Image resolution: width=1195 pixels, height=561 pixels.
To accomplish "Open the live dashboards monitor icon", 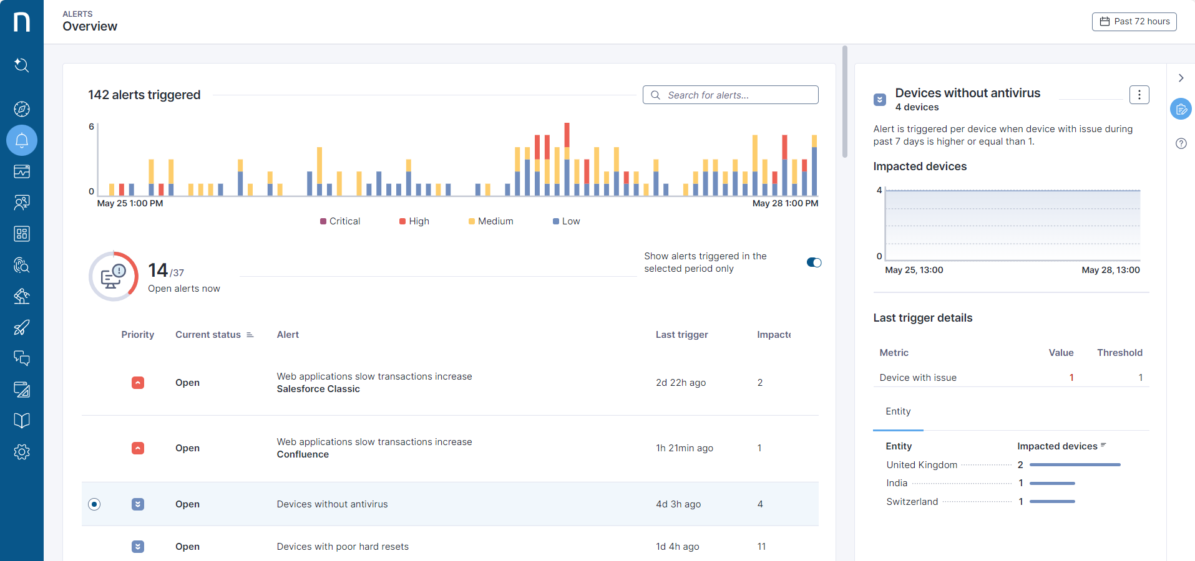I will pos(22,171).
